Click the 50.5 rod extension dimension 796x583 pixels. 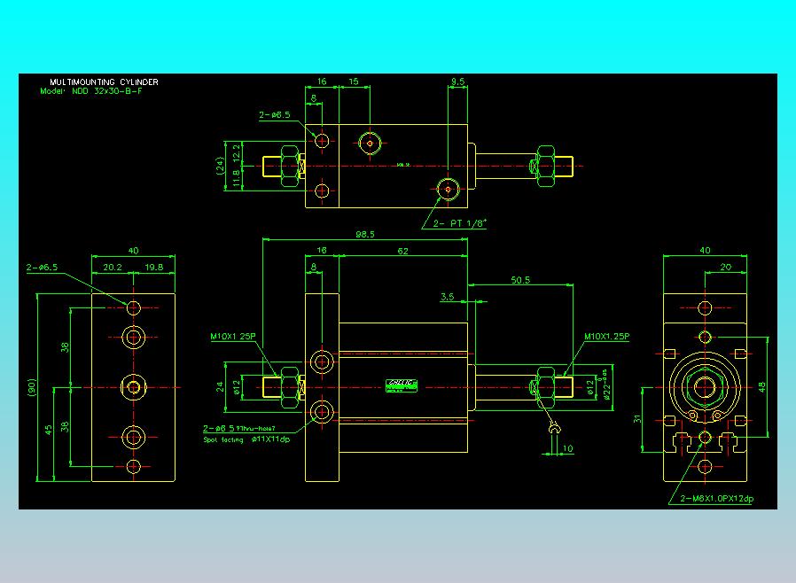point(520,280)
